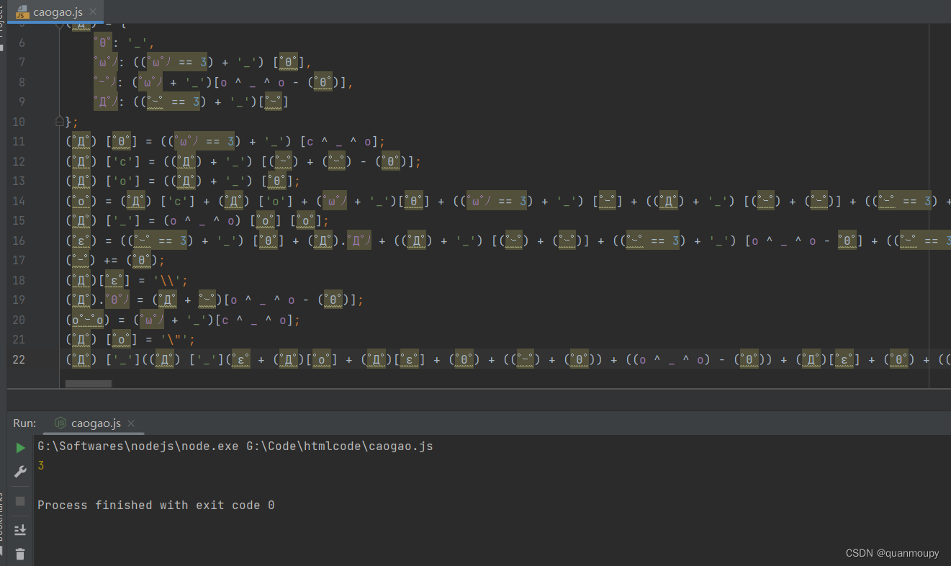Close the caogao.js editor tab
The image size is (951, 566).
point(93,12)
